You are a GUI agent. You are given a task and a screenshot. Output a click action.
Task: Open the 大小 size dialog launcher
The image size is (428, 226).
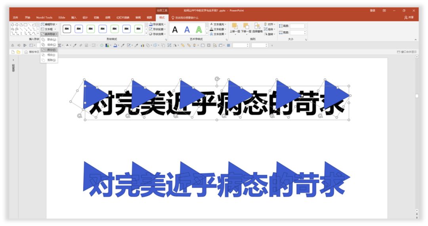306,40
